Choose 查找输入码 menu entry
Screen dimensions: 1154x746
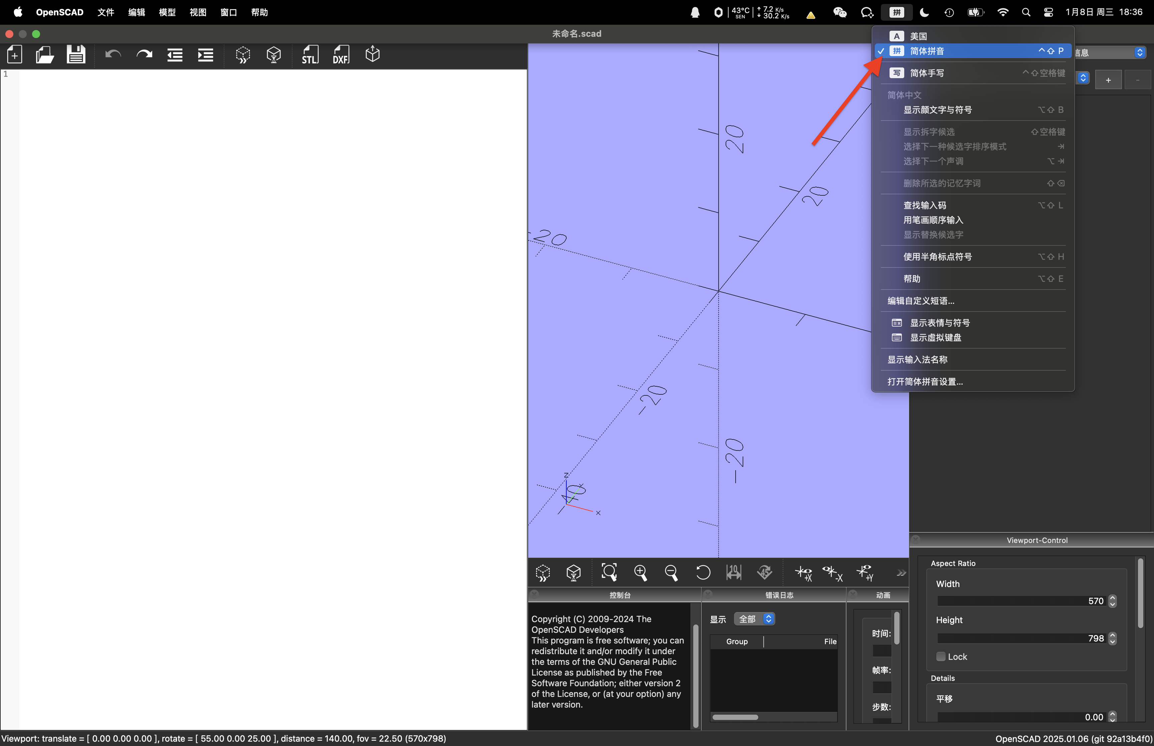point(973,205)
